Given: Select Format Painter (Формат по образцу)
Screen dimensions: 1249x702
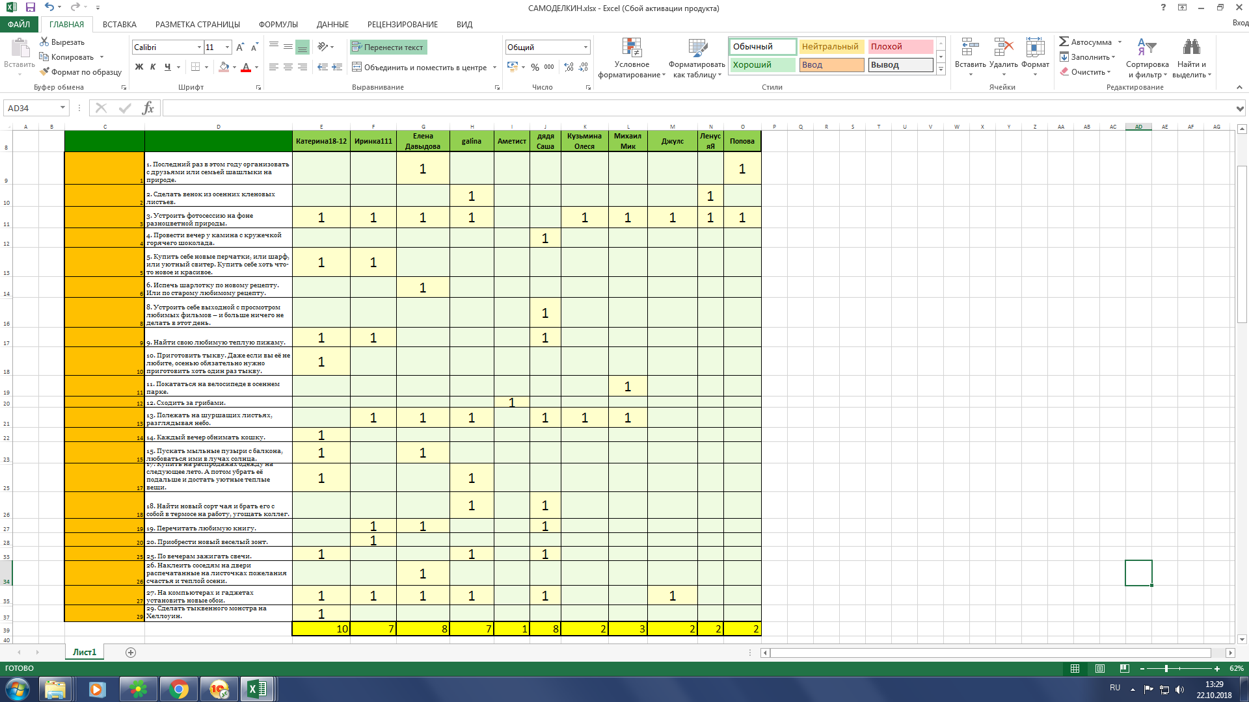Looking at the screenshot, I should point(81,71).
